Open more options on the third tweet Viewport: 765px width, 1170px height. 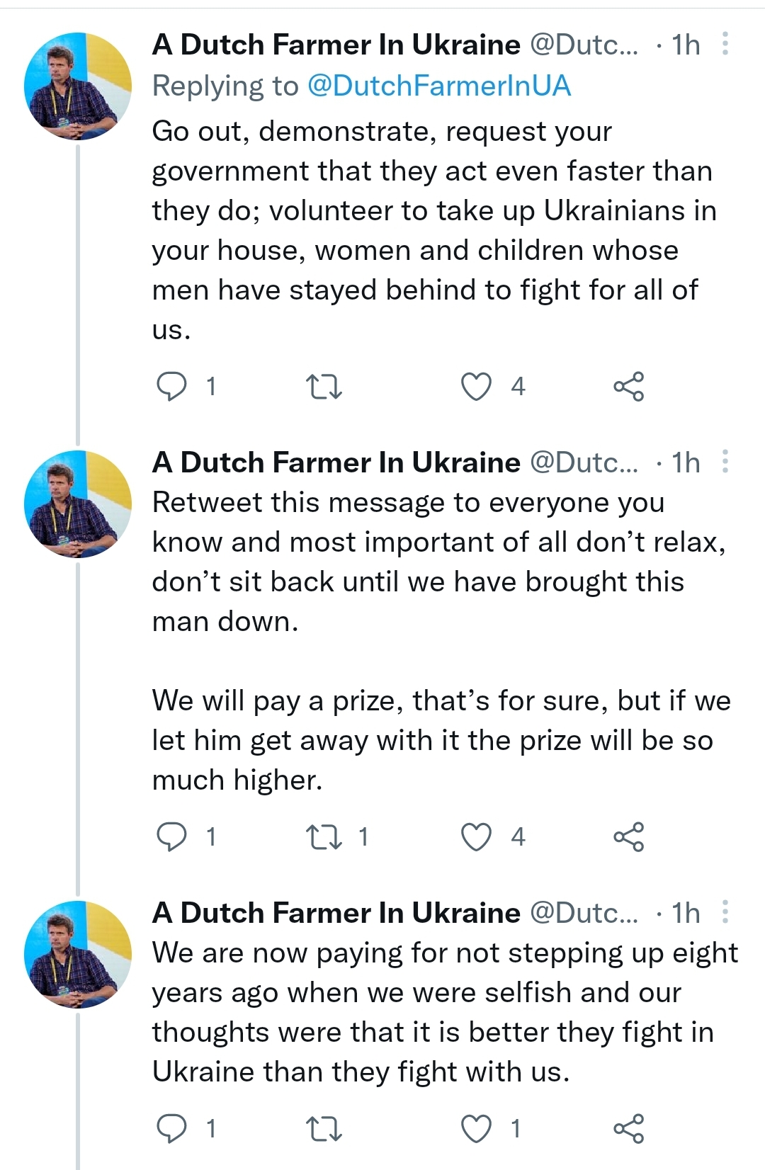point(725,912)
